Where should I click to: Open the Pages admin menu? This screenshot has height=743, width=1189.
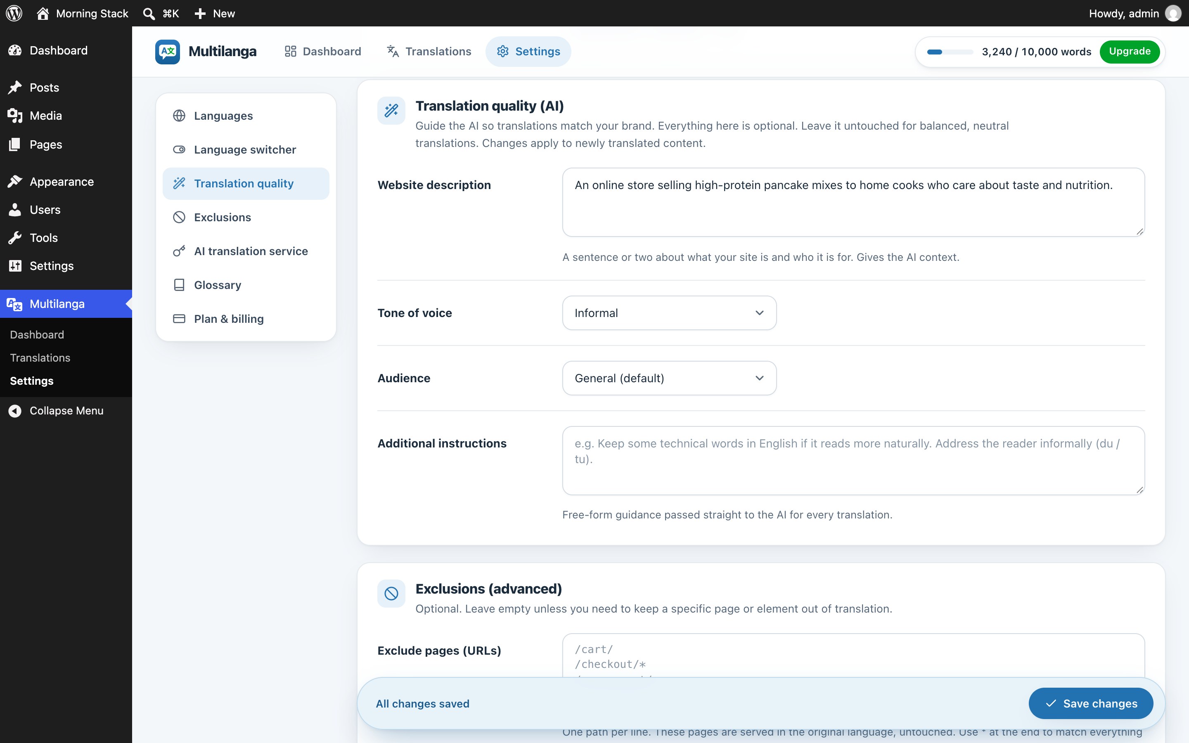tap(66, 144)
